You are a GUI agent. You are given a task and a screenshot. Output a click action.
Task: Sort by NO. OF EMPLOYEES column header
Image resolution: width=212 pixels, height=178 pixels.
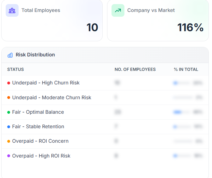coord(135,69)
